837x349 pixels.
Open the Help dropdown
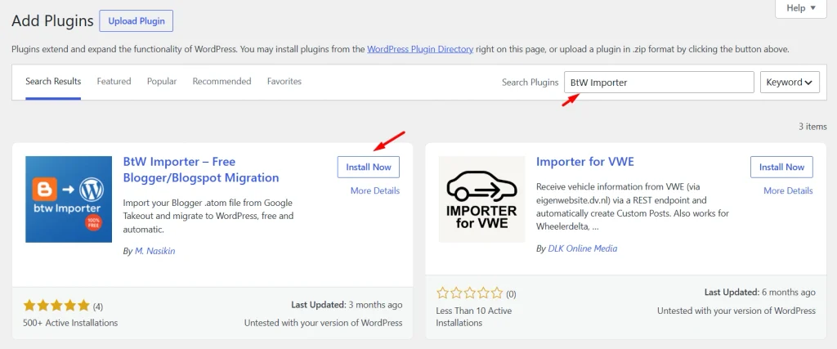click(800, 8)
